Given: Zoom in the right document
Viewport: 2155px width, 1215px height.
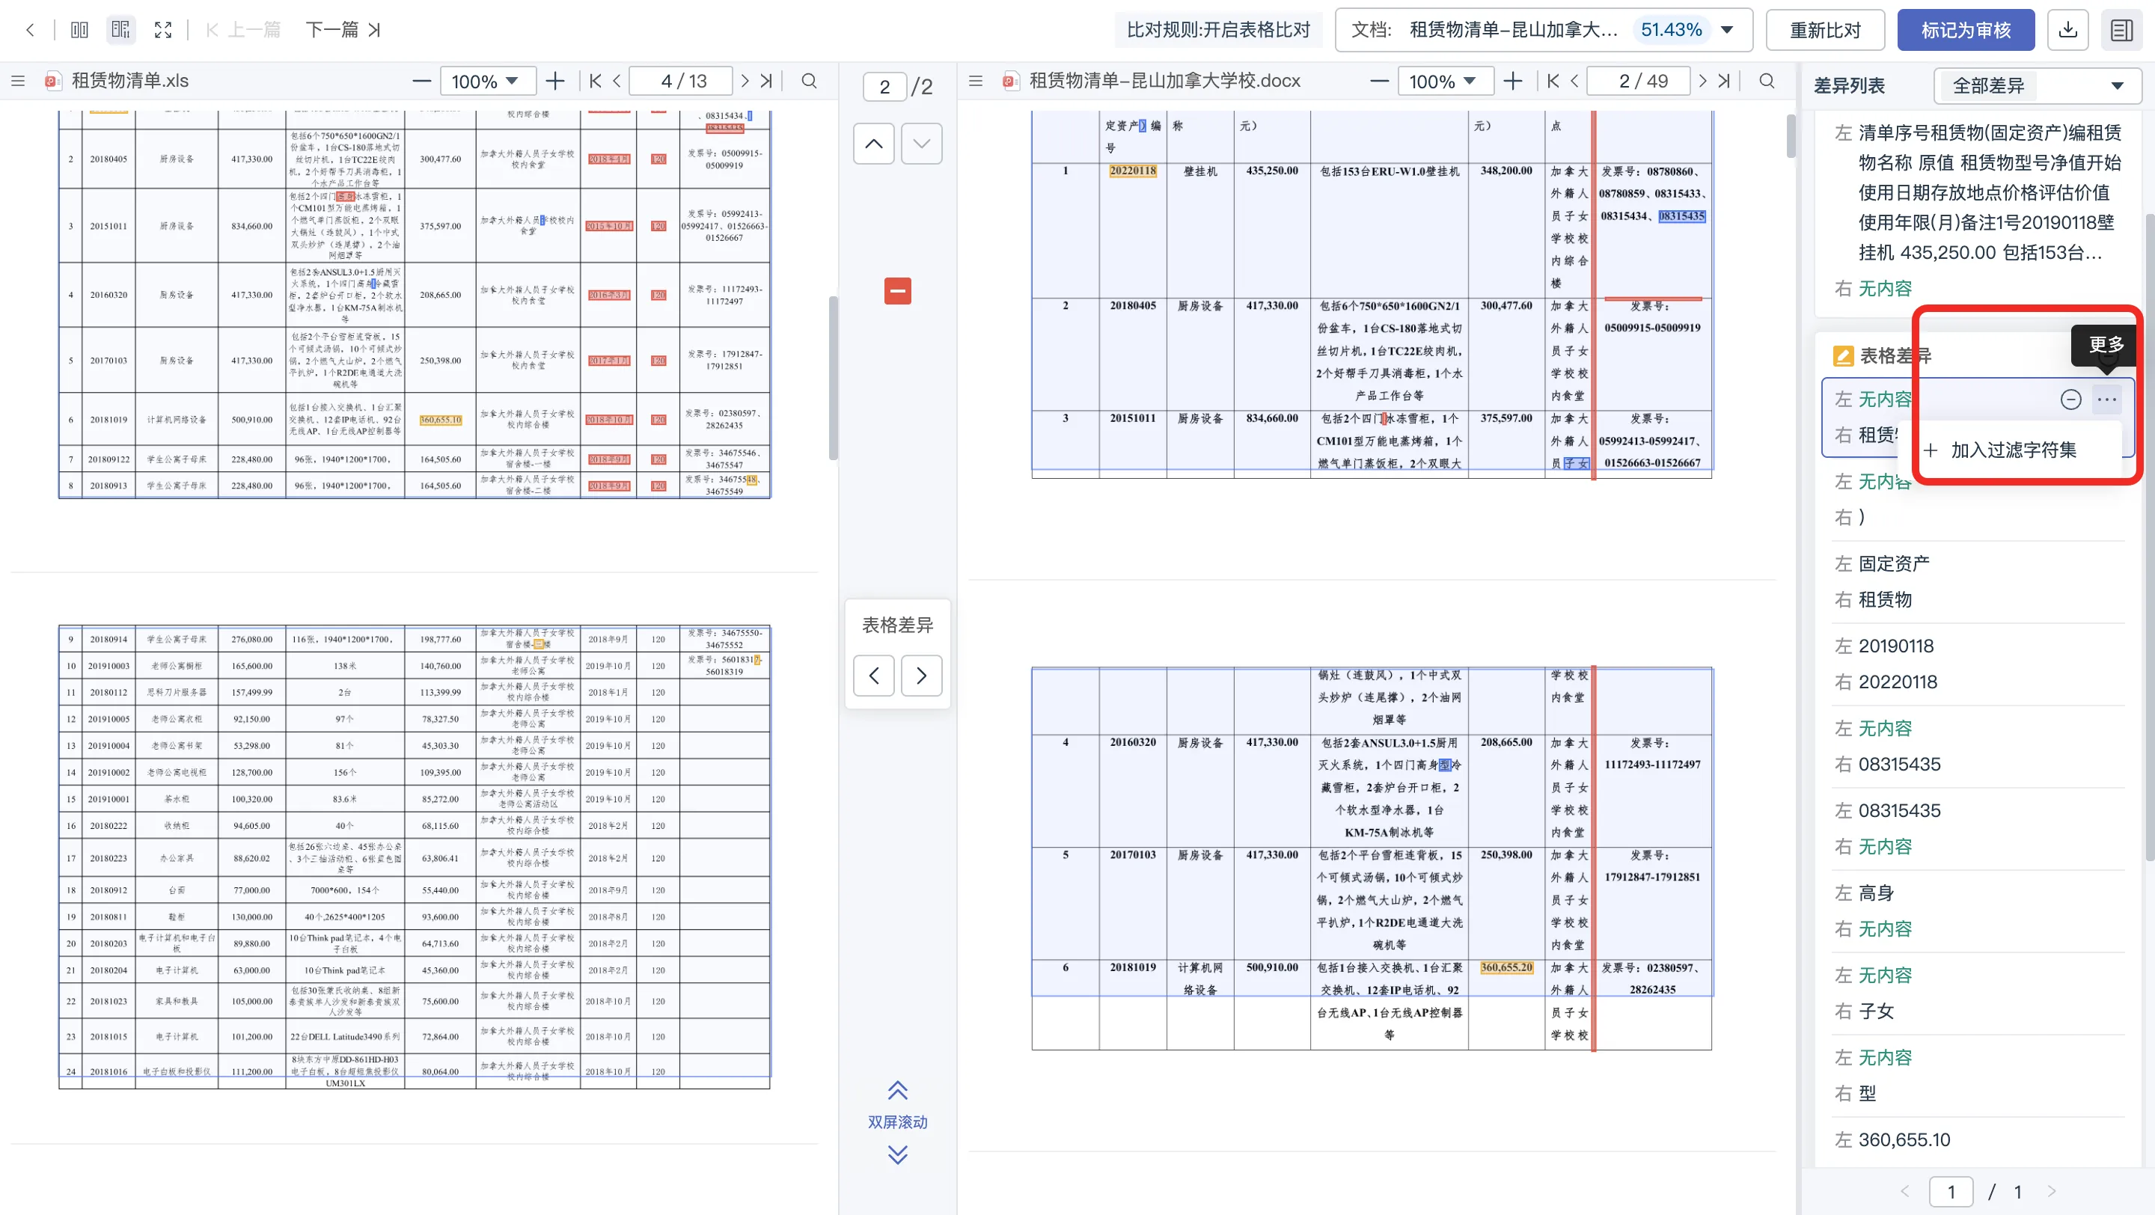Looking at the screenshot, I should (1512, 81).
